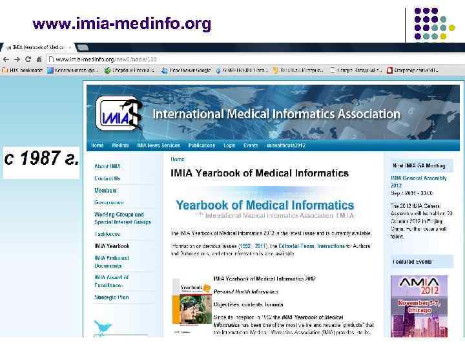This screenshot has height=349, width=465.
Task: Click the address bar with imia-medinfo URL
Action: click(x=255, y=59)
